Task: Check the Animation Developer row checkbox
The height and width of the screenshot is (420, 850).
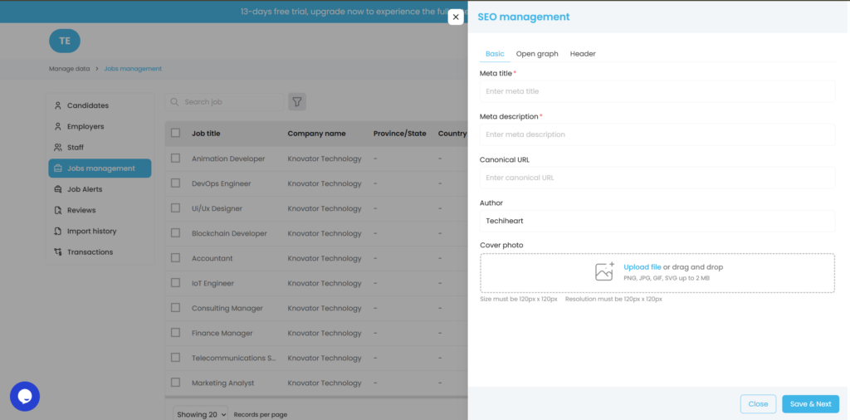Action: click(x=175, y=159)
